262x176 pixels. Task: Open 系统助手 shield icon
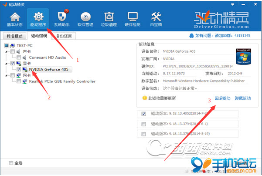coord(62,17)
